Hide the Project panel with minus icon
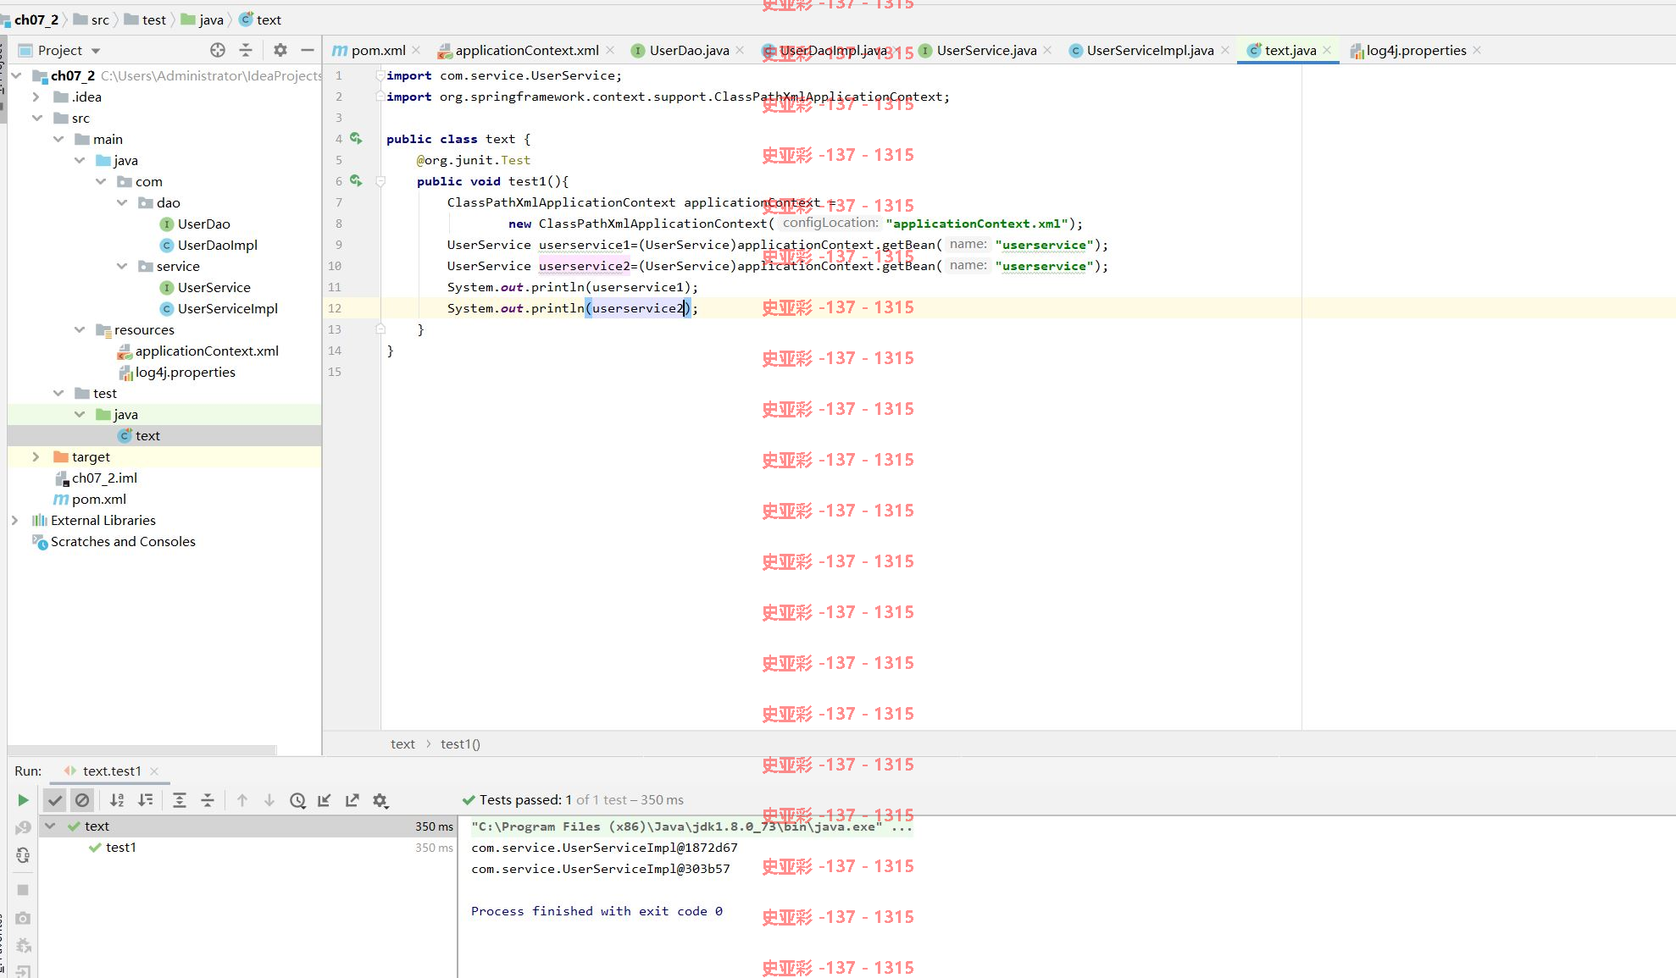Image resolution: width=1676 pixels, height=978 pixels. [308, 50]
